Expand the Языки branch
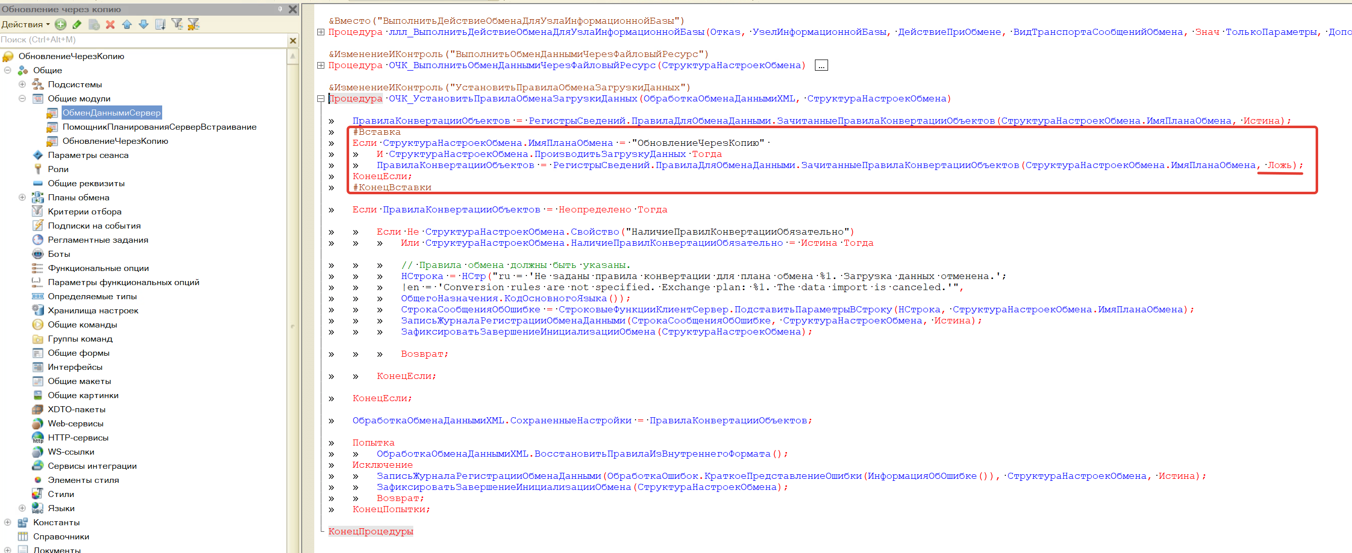The image size is (1352, 553). (x=22, y=509)
